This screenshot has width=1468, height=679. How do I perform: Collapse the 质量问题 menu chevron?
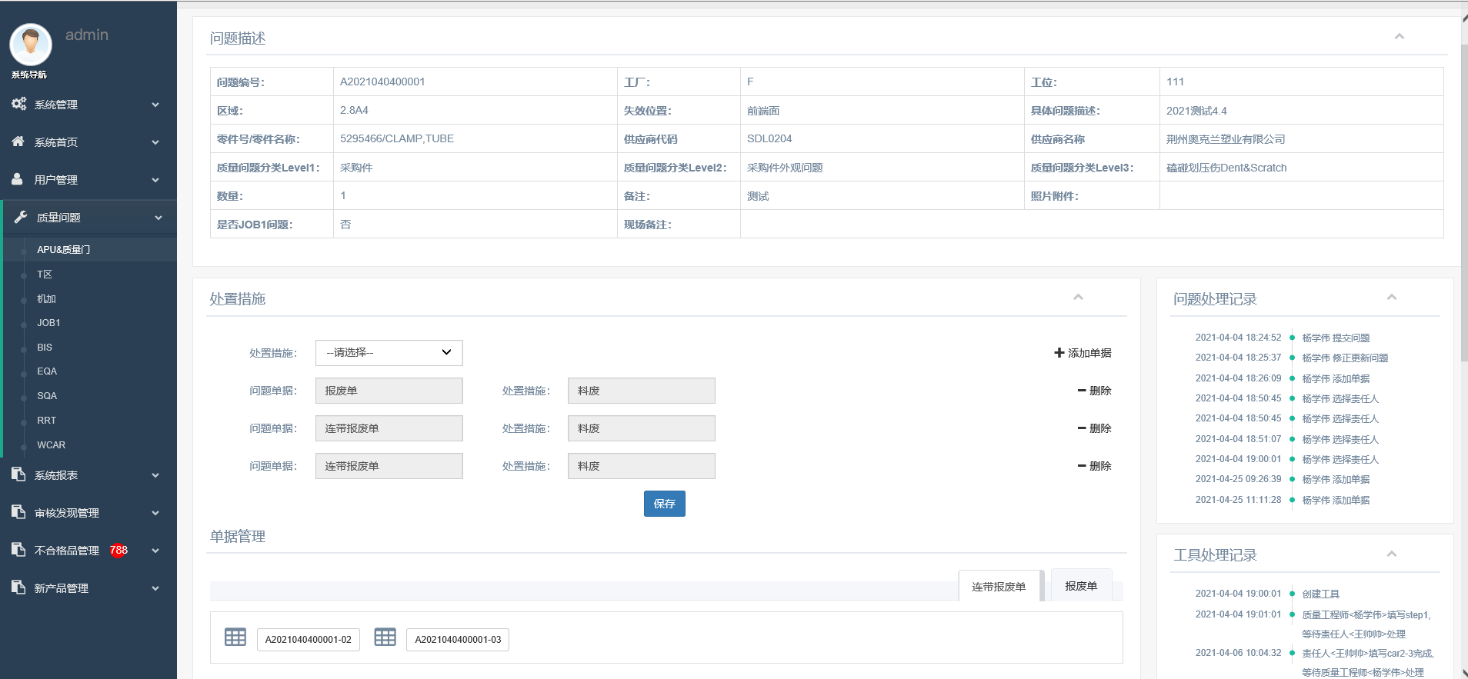(158, 218)
